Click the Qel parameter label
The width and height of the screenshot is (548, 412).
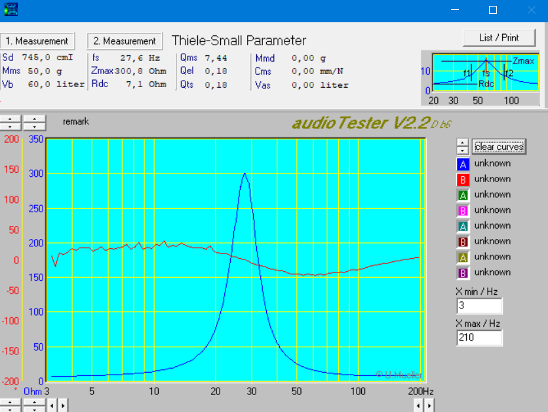coord(187,71)
